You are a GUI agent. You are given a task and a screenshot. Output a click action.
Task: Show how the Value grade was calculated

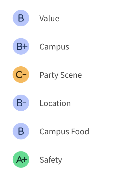coord(21,18)
